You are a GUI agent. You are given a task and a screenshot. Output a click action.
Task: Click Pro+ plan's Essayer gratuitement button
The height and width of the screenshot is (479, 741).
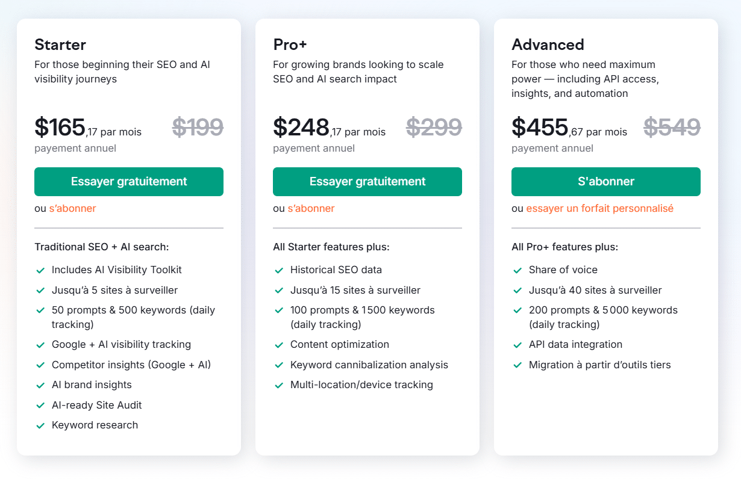point(367,182)
